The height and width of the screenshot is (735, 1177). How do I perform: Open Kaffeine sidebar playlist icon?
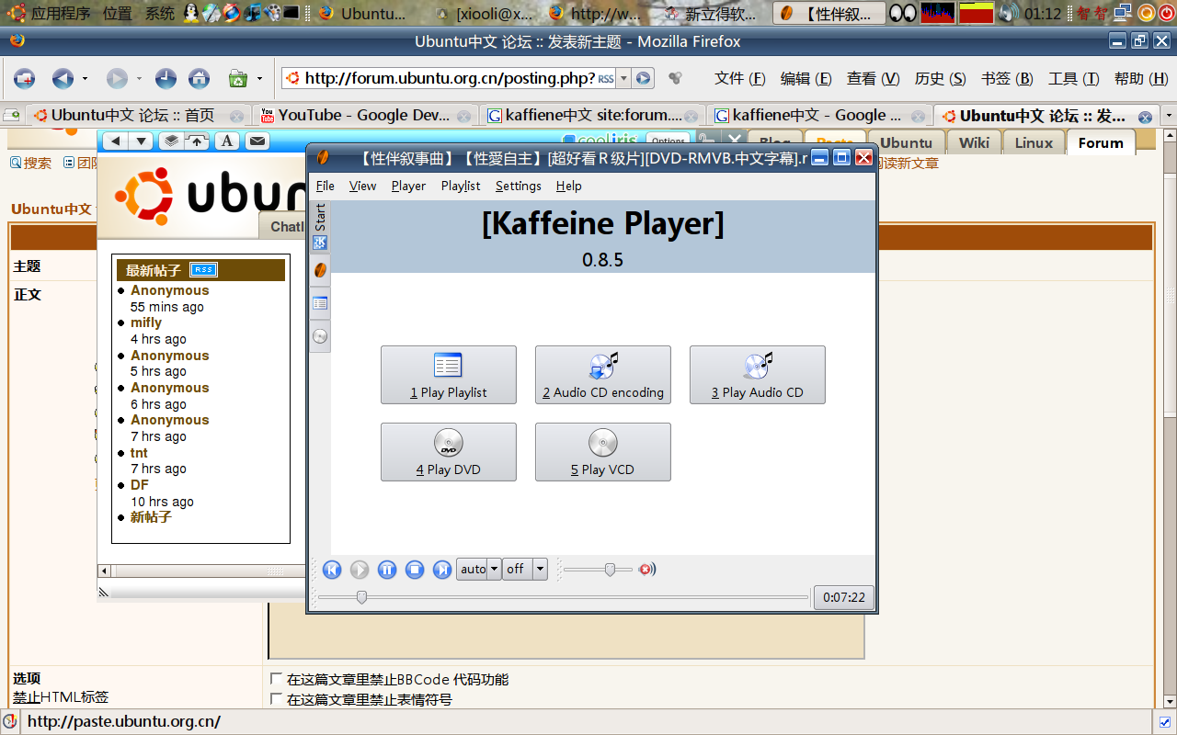(320, 303)
